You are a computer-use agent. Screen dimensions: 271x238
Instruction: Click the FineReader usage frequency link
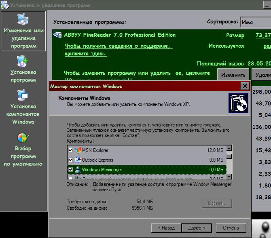267,46
